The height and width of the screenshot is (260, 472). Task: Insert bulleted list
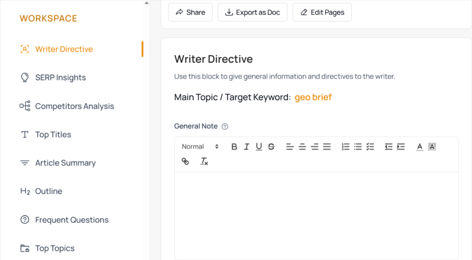click(358, 147)
